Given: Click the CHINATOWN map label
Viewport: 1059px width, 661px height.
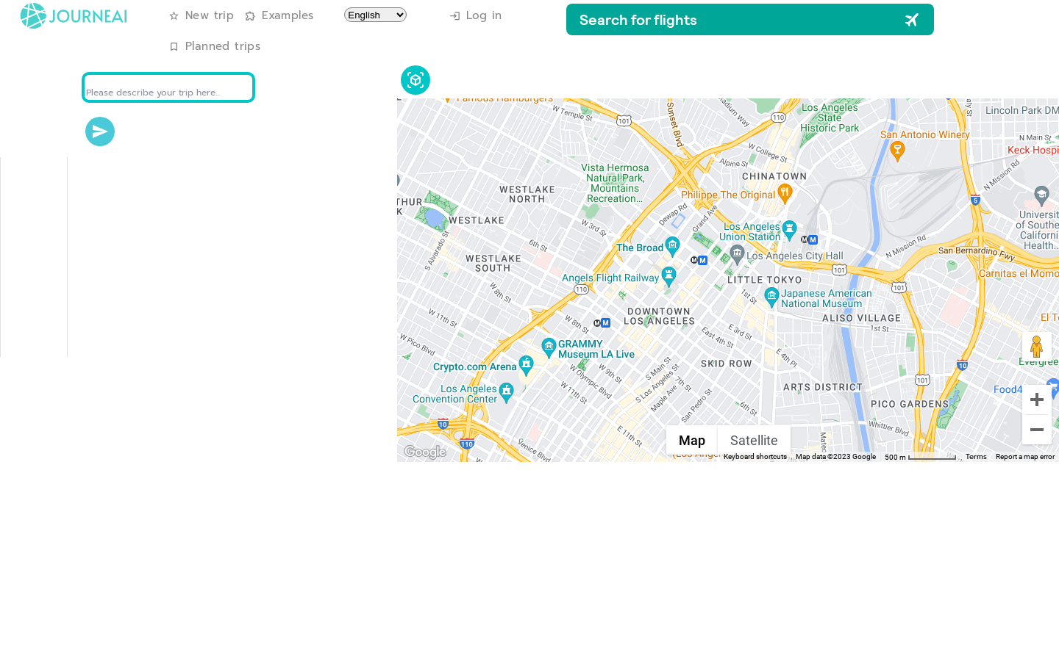Looking at the screenshot, I should click(x=774, y=176).
